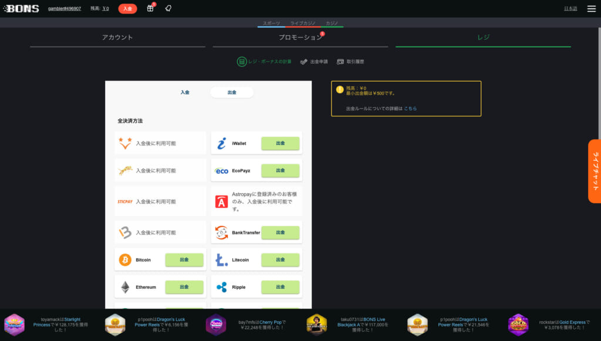Click the red Astropay logo
601x341 pixels.
point(221,201)
